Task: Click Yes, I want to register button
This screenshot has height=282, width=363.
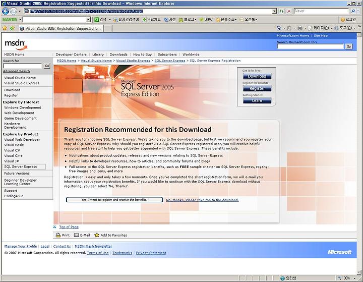Action: (114, 200)
